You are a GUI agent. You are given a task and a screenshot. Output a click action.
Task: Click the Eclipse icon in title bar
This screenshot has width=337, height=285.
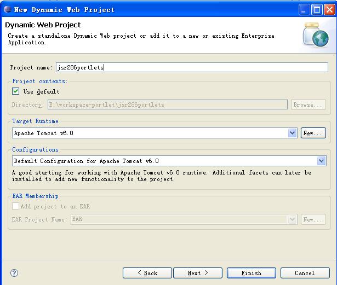tap(8, 9)
